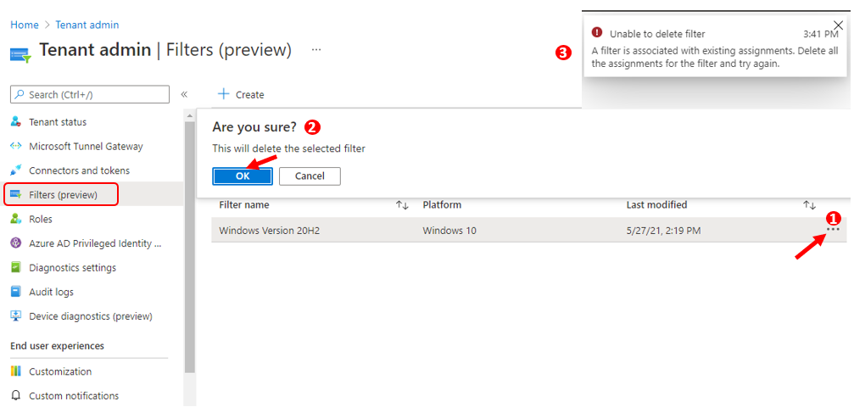Screen dimensions: 854x407
Task: Click the 3:41 PM notification timestamp
Action: click(820, 34)
